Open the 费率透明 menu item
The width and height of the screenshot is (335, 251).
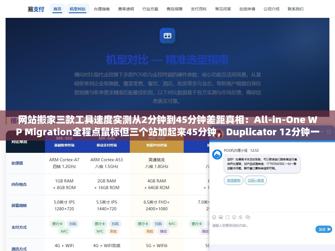[126, 9]
